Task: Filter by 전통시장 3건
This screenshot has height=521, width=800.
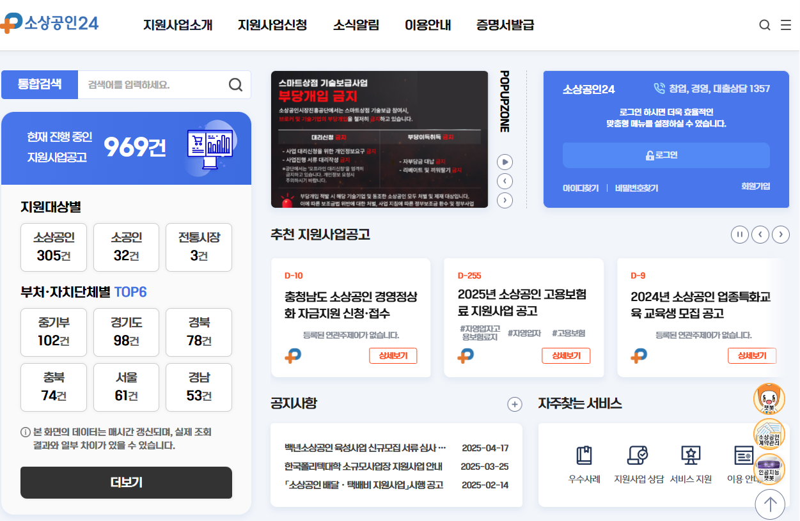Action: pos(199,247)
